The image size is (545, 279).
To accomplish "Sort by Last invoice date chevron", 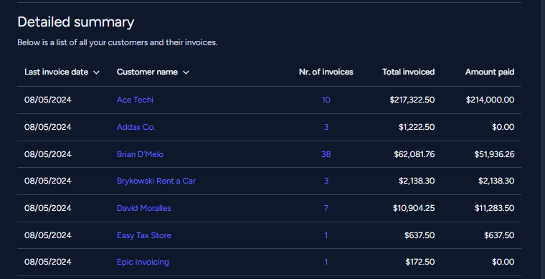I will tap(96, 72).
